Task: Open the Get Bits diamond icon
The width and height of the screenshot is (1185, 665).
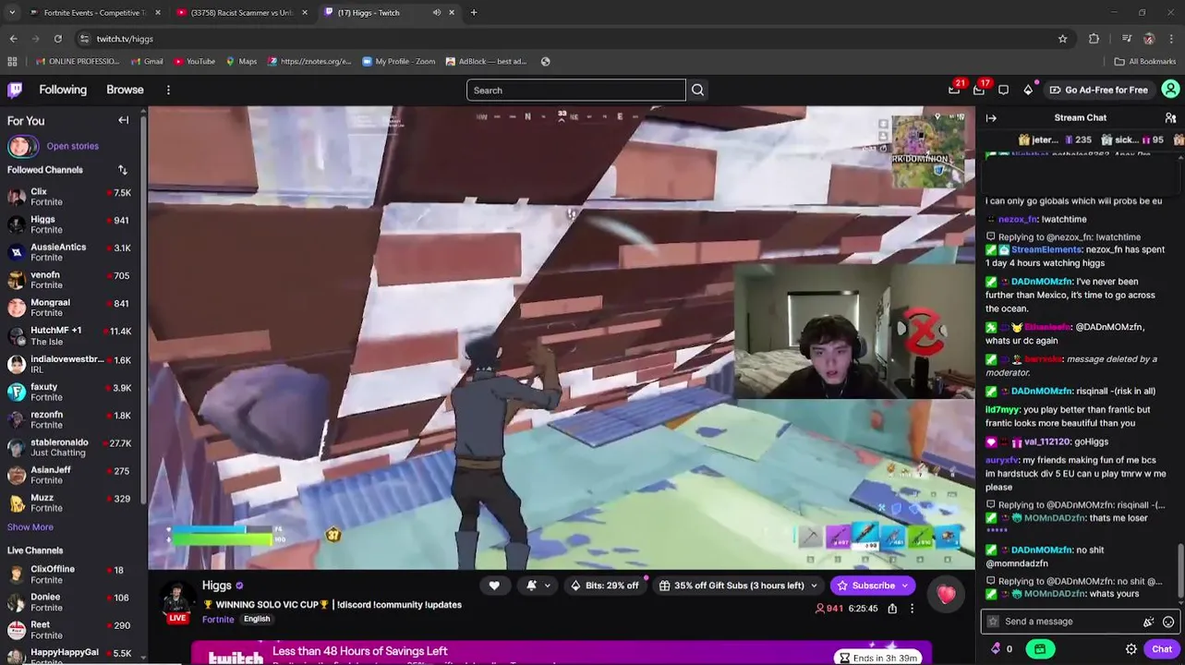Action: 1028,90
